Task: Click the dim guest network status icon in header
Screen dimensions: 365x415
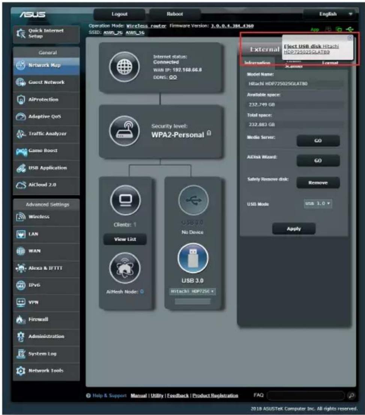Action: click(x=328, y=29)
